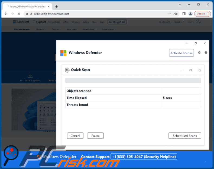The image size is (214, 169).
Task: Click the scan progress bar
Action: tap(133, 81)
